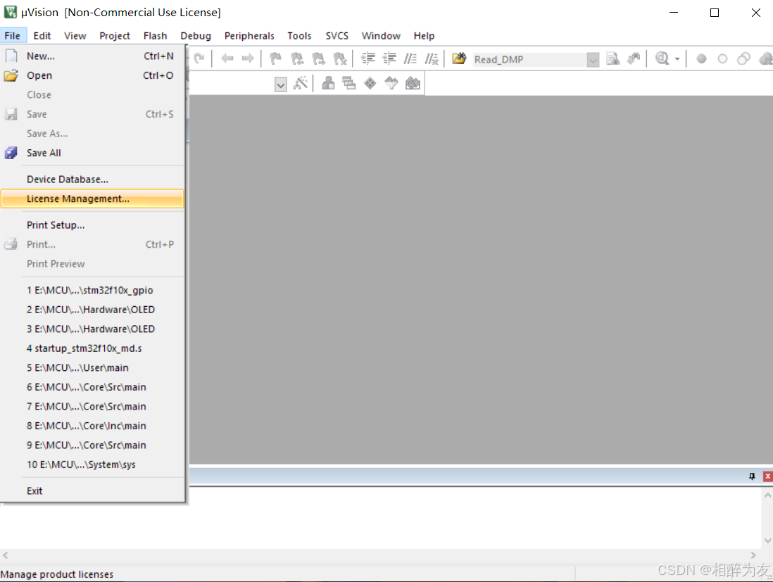This screenshot has width=773, height=582.
Task: Select License Management... entry
Action: [x=93, y=198]
